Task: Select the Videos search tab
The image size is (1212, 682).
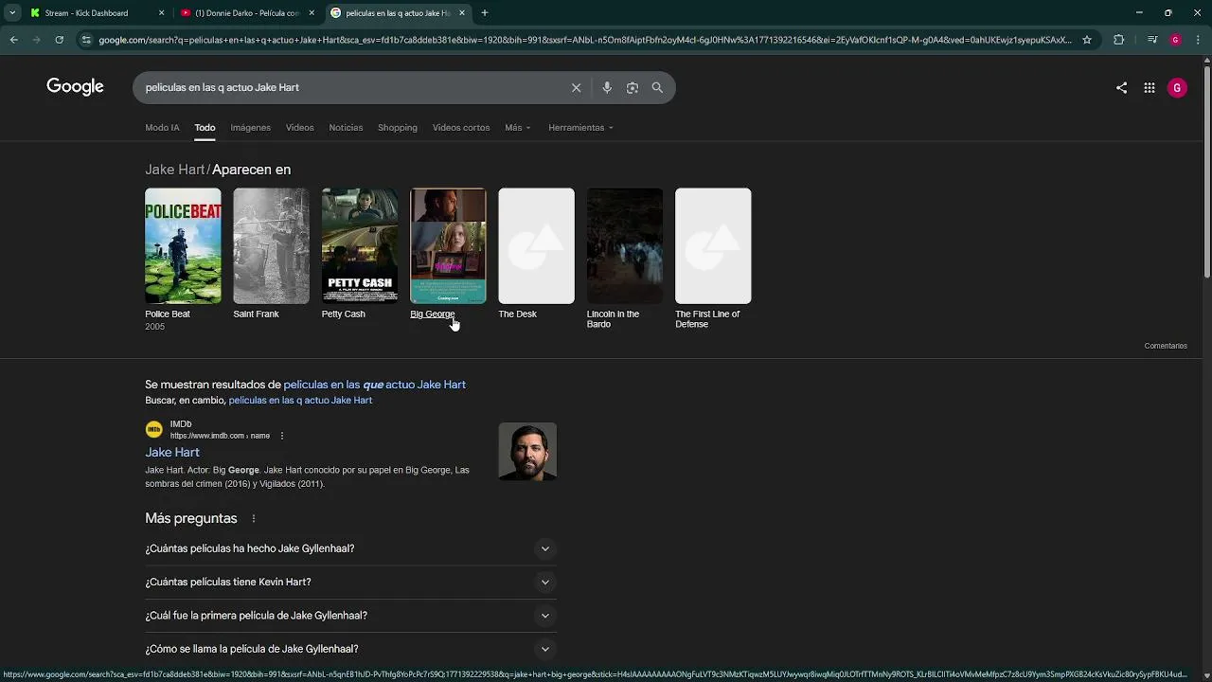Action: click(x=299, y=128)
